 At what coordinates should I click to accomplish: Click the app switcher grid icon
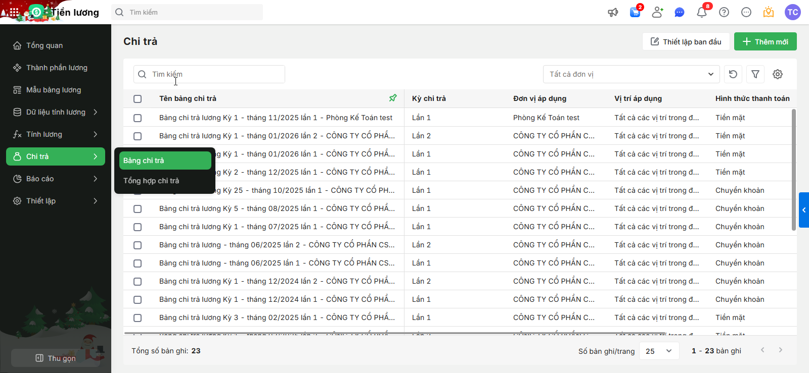[x=14, y=12]
